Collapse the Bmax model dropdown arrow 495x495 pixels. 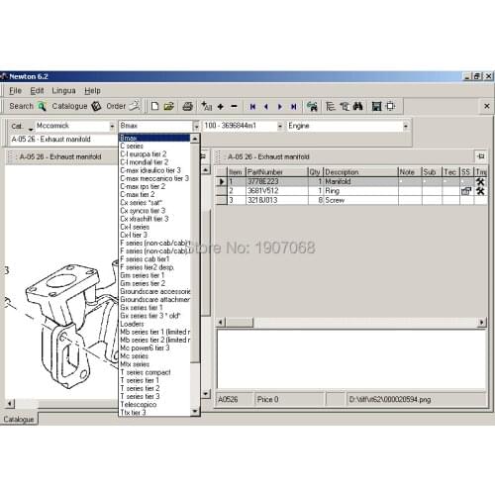click(x=196, y=126)
